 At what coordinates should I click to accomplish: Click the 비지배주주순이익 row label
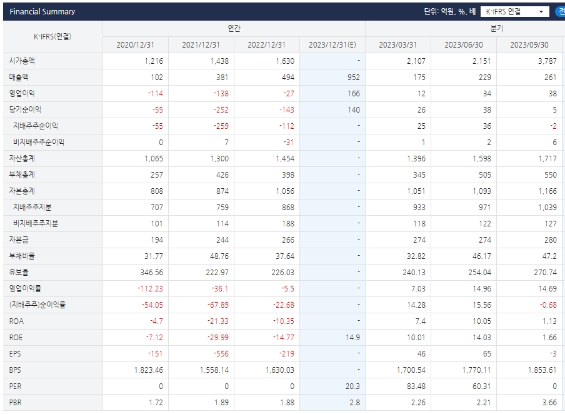(x=39, y=142)
